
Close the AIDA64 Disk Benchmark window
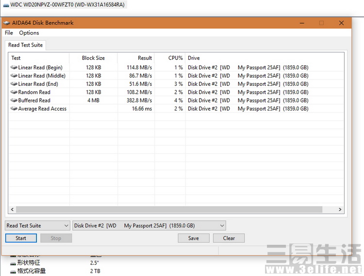(341, 23)
